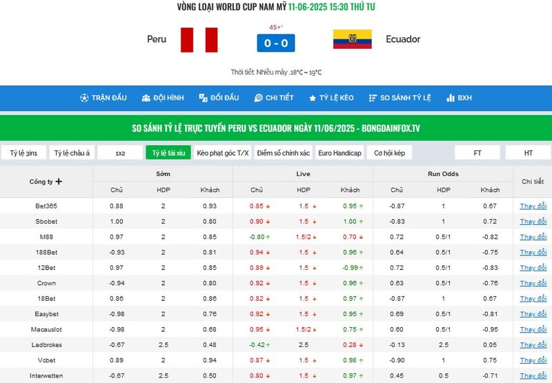The height and width of the screenshot is (383, 552).
Task: Click the 18Bet company name
Action: 46,299
